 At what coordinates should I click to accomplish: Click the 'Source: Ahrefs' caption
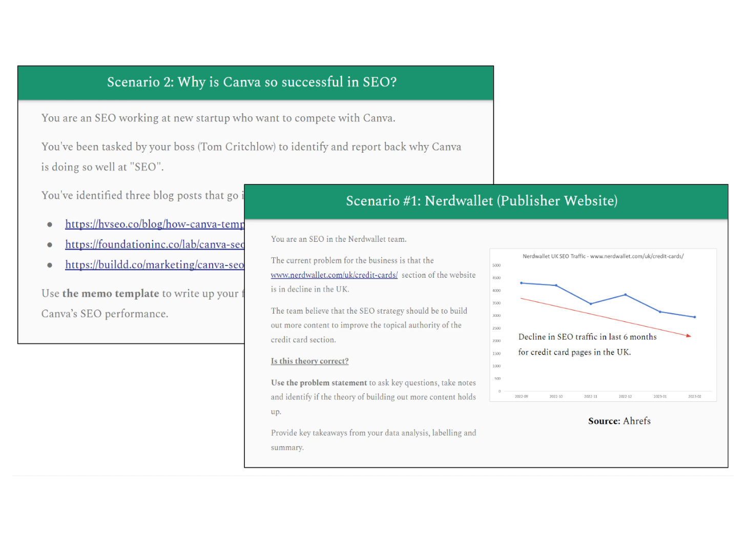tap(619, 421)
